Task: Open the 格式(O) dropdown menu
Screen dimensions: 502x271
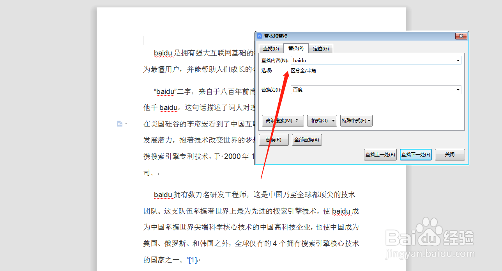Action: pos(322,121)
